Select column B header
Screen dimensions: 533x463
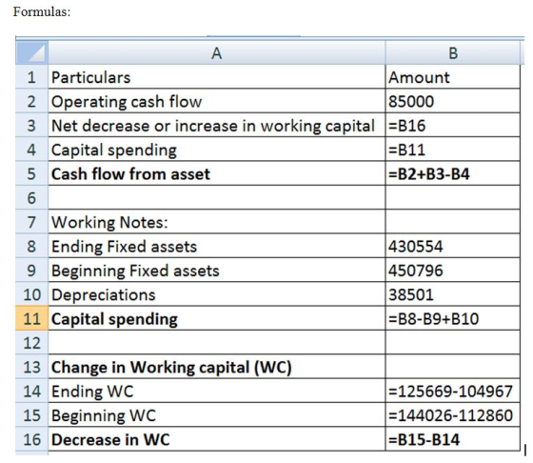coord(453,52)
